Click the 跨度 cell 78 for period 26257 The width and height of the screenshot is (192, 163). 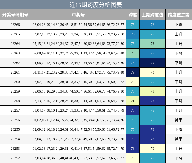click(133, 110)
